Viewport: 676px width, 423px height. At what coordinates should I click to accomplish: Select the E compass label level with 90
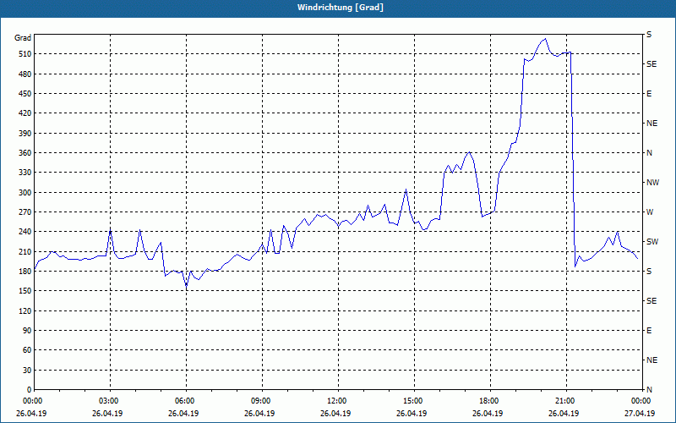click(x=649, y=331)
